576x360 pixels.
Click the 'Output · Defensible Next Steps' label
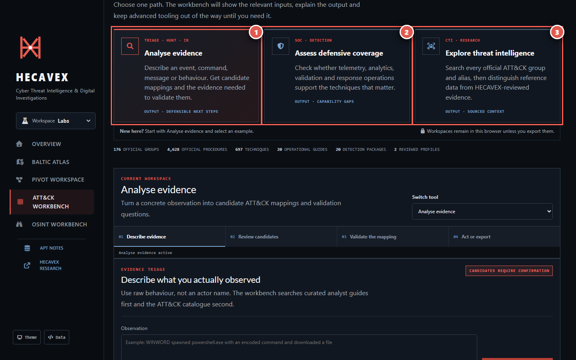pyautogui.click(x=181, y=112)
